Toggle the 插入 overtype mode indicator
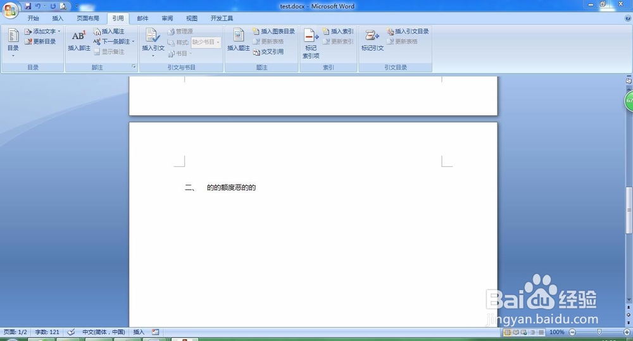Viewport: 633px width, 341px height. (139, 332)
